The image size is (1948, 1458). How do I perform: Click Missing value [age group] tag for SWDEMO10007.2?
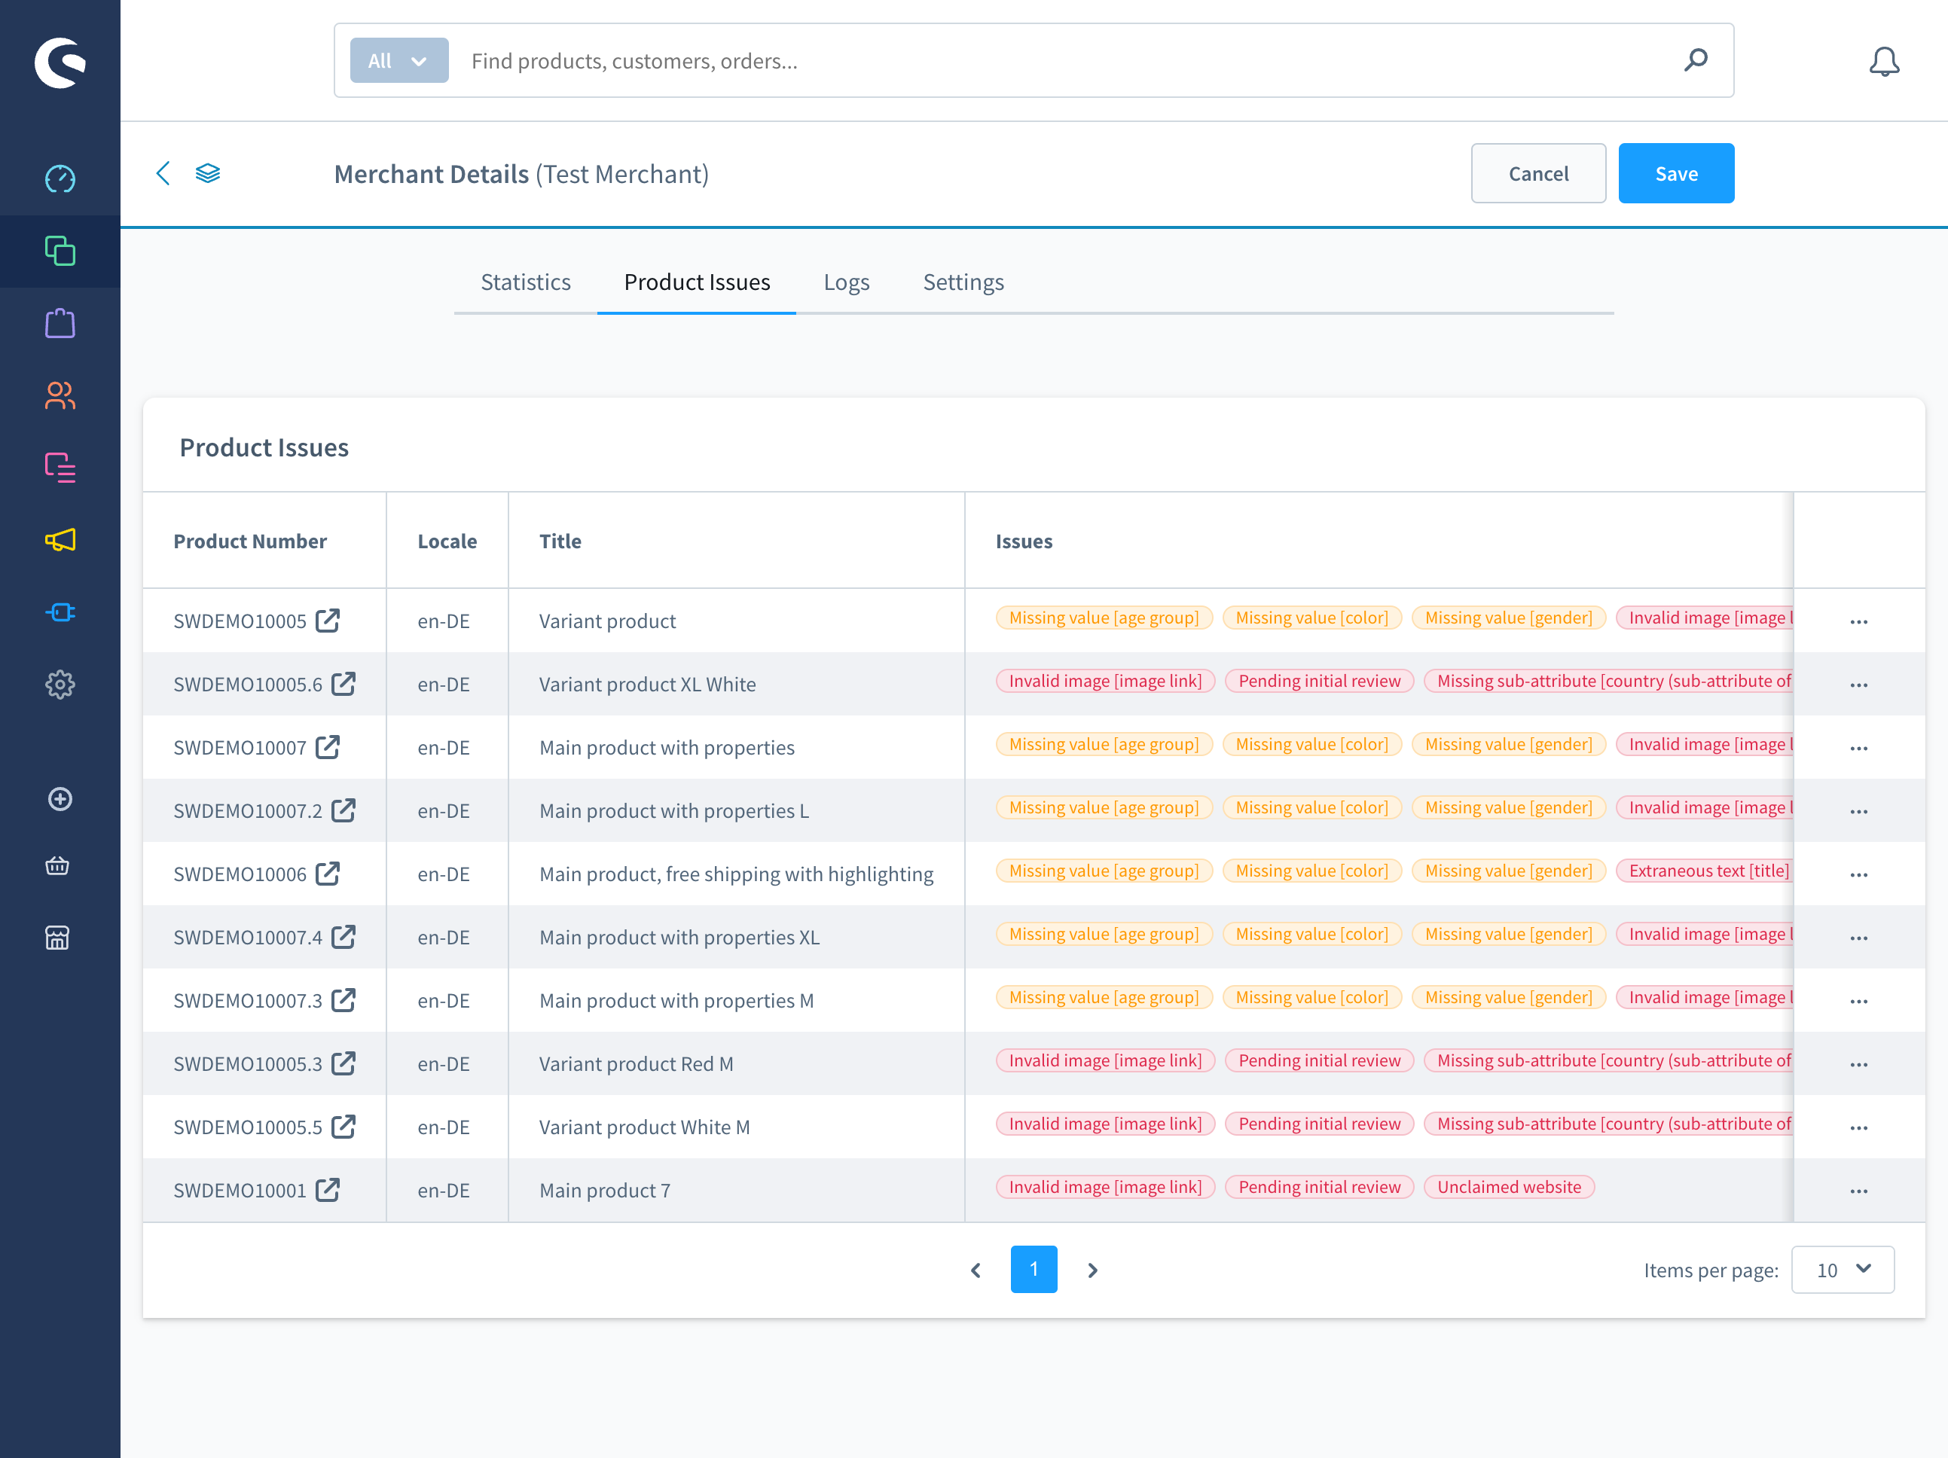(1104, 807)
